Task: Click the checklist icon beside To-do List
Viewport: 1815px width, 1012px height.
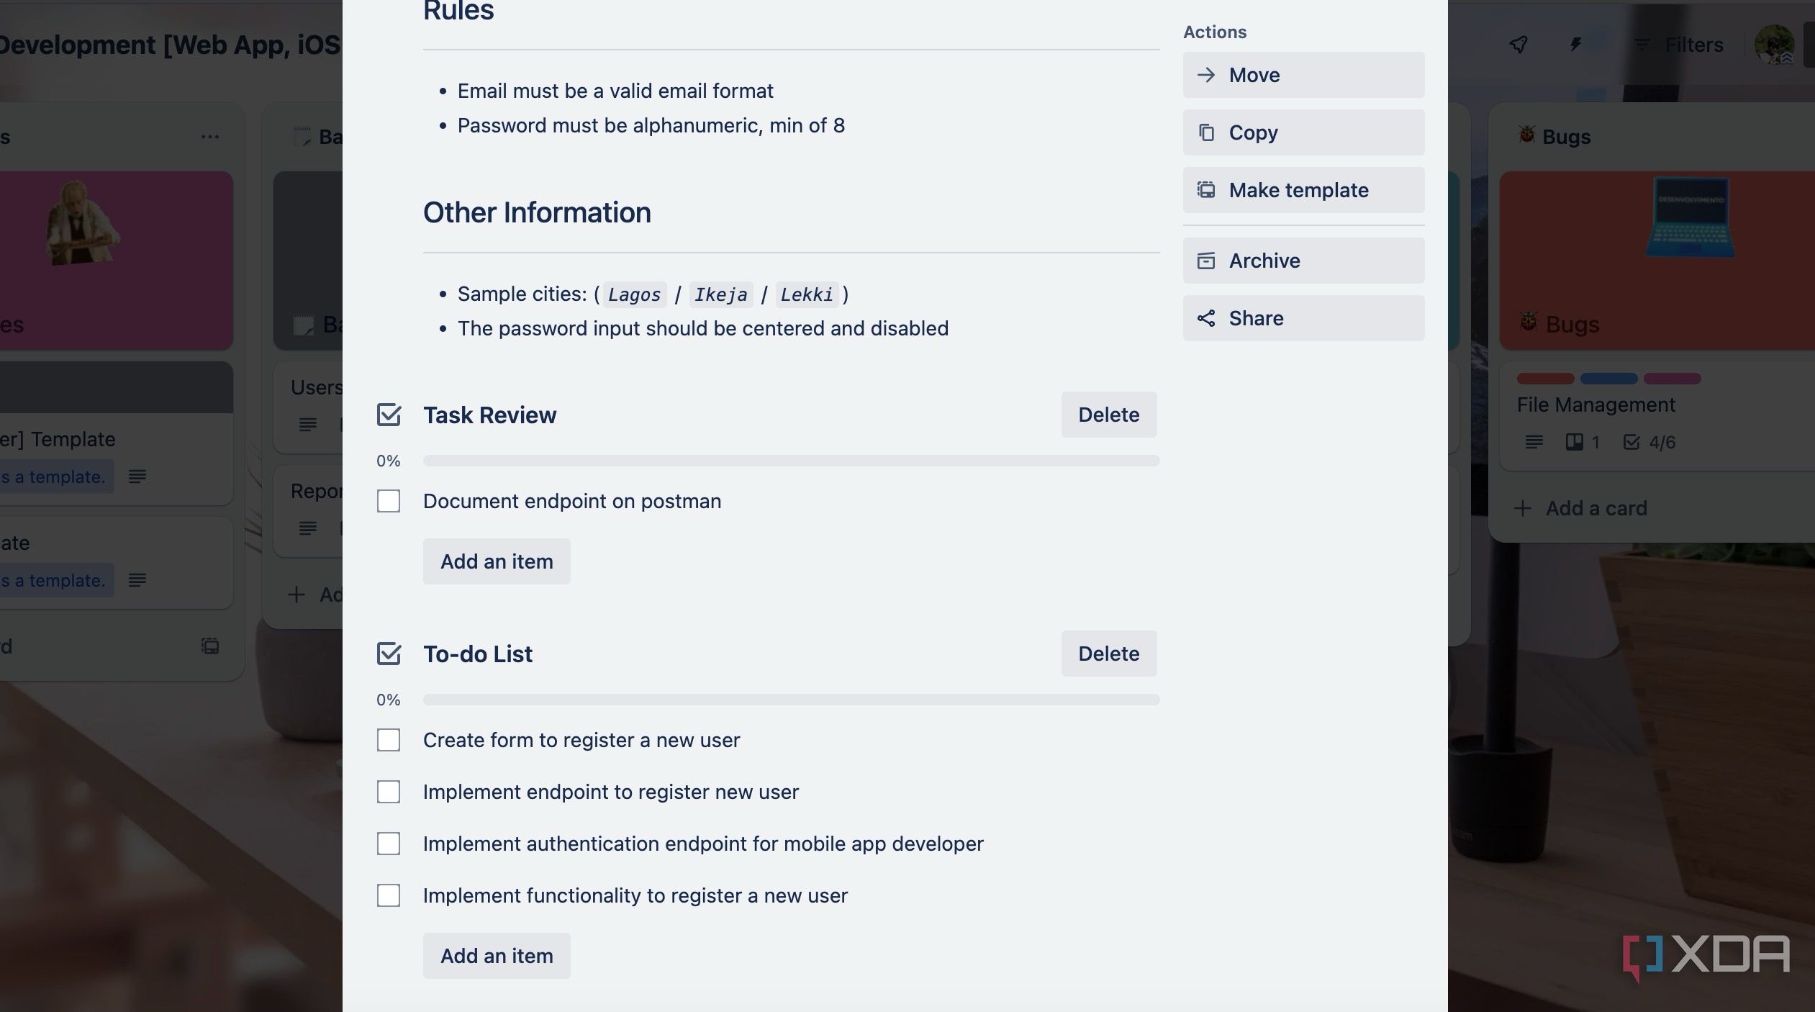Action: [x=389, y=654]
